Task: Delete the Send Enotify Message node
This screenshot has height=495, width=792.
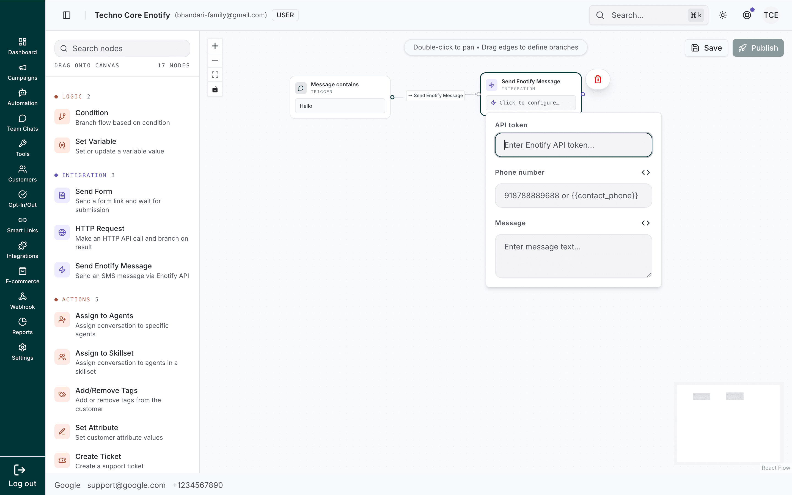Action: 598,79
